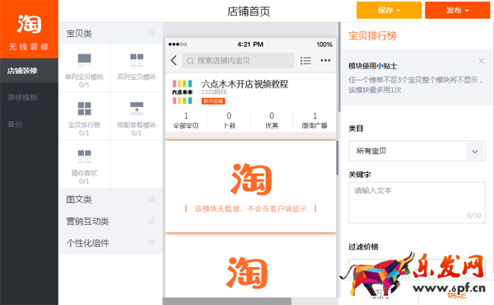Select the 单列宝贝模块 module icon
The width and height of the screenshot is (494, 305).
84,60
